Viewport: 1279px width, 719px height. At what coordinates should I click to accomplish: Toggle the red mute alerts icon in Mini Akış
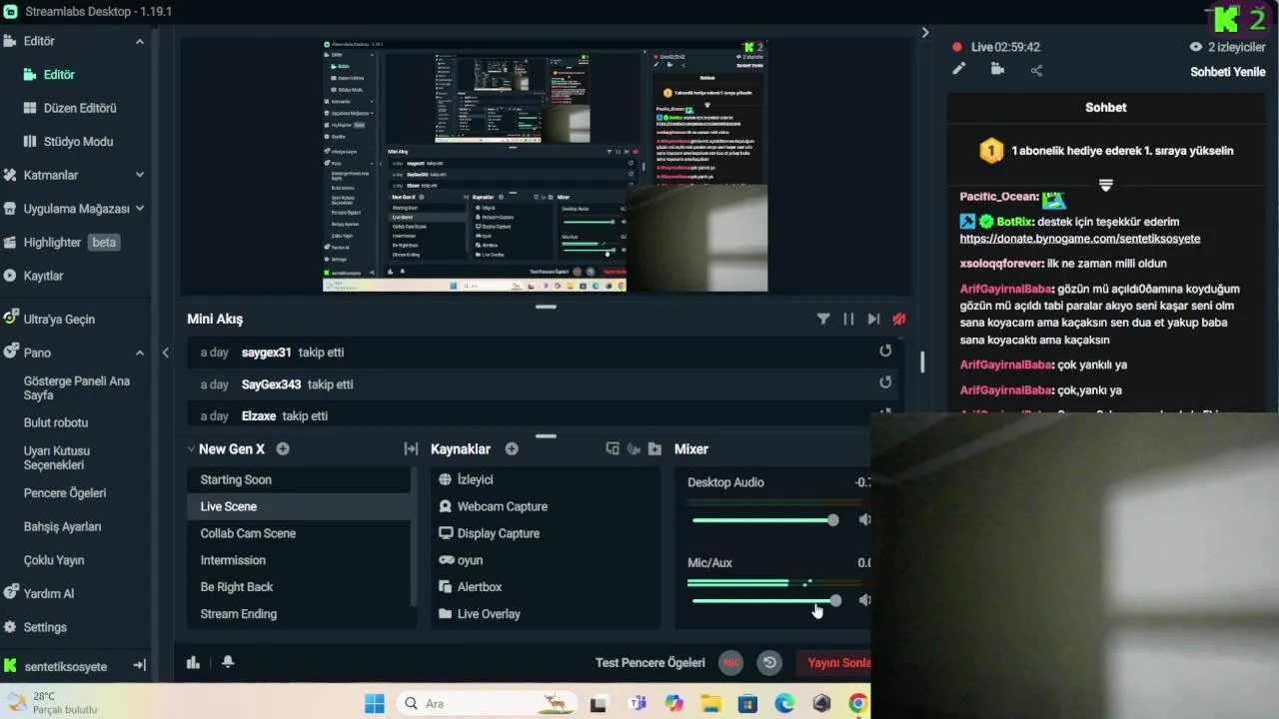coord(899,319)
